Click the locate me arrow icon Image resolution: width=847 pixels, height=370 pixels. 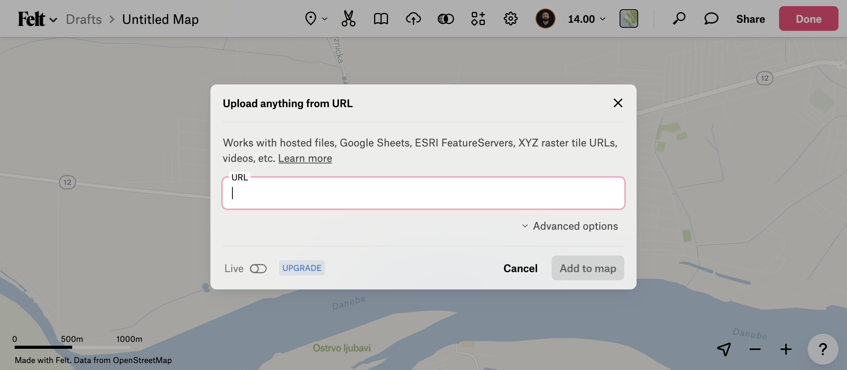pyautogui.click(x=724, y=349)
